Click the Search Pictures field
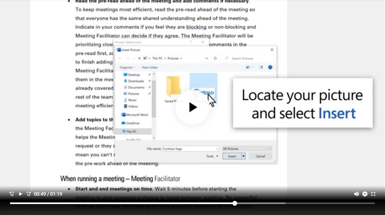The width and height of the screenshot is (385, 216). [249, 58]
